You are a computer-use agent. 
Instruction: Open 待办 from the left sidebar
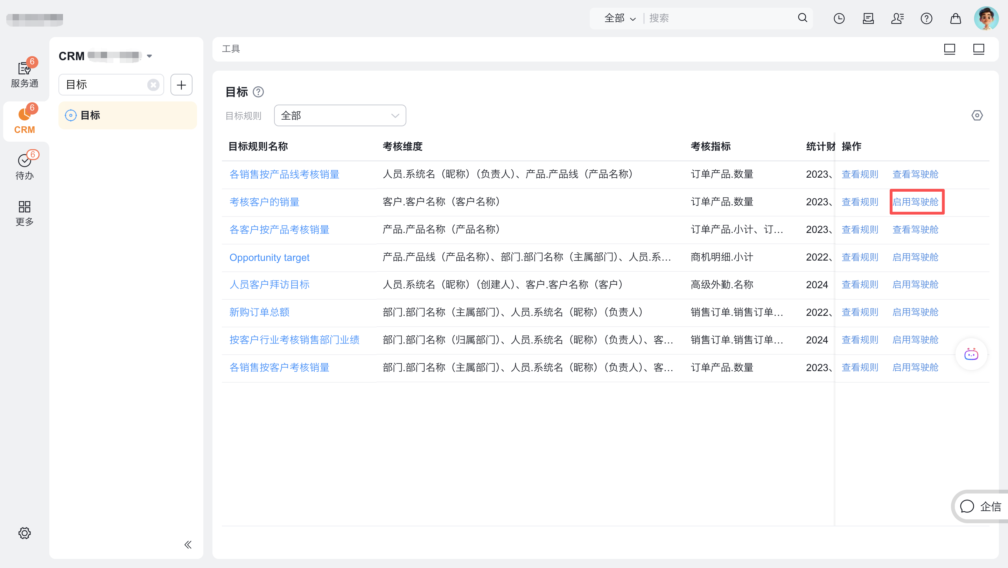(24, 166)
